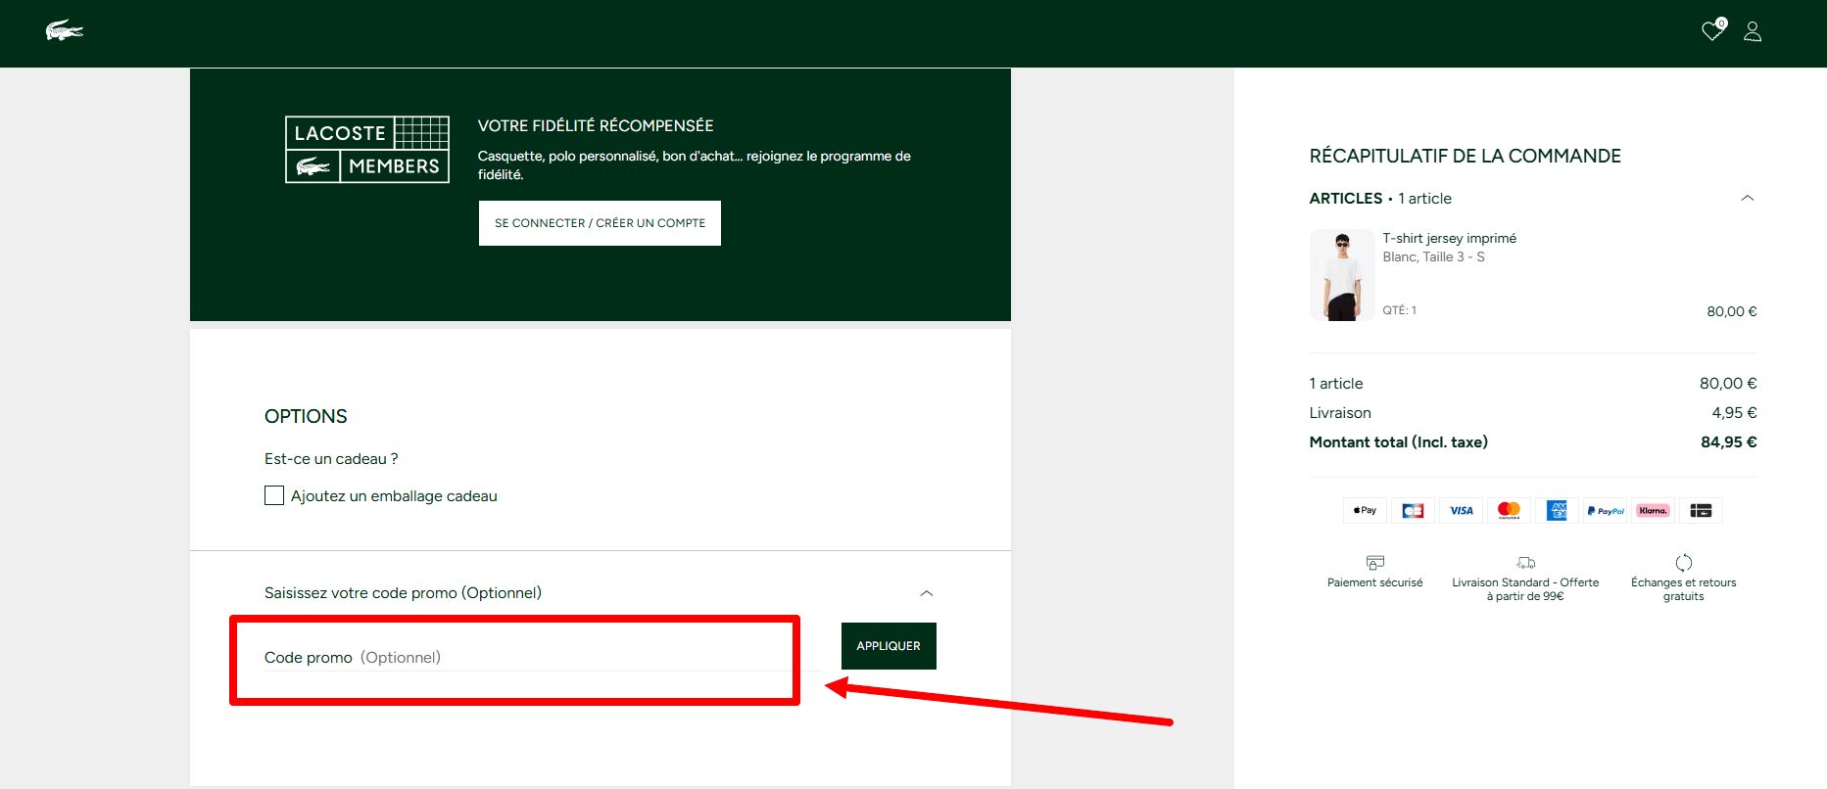Click the Klarna payment icon
1827x789 pixels.
tap(1653, 510)
